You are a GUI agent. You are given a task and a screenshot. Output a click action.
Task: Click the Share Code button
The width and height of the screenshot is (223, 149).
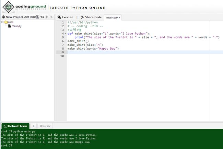click(91, 17)
